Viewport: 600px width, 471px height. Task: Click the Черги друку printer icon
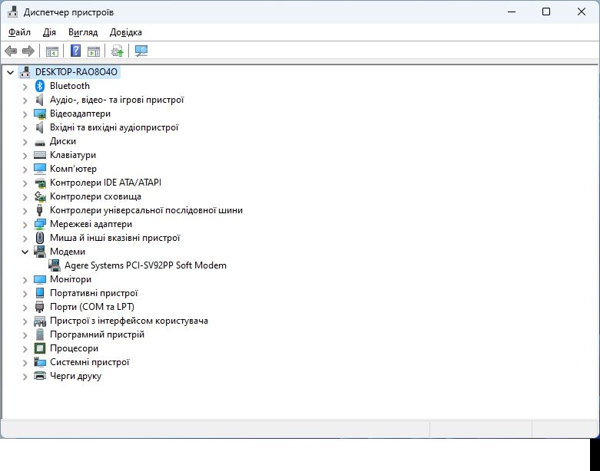click(x=40, y=376)
